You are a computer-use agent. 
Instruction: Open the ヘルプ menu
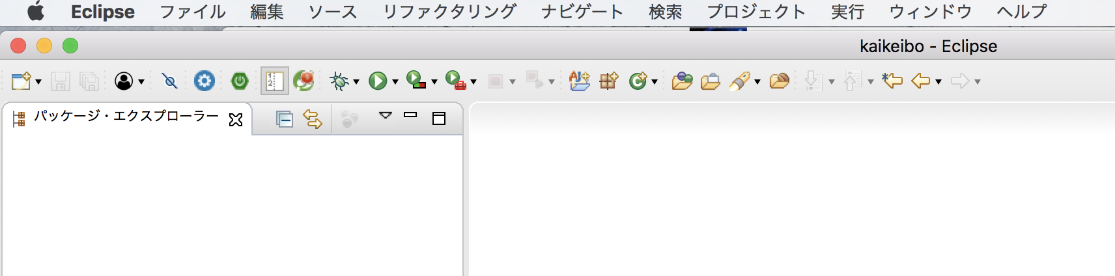(x=1022, y=12)
